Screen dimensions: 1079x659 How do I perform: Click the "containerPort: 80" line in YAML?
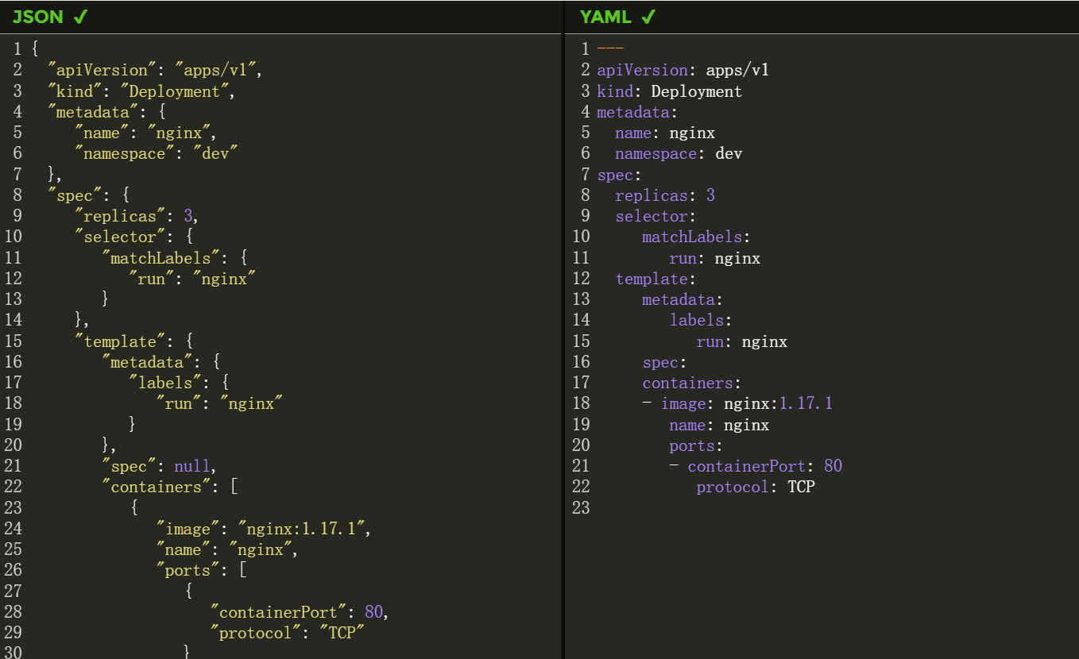tap(766, 466)
